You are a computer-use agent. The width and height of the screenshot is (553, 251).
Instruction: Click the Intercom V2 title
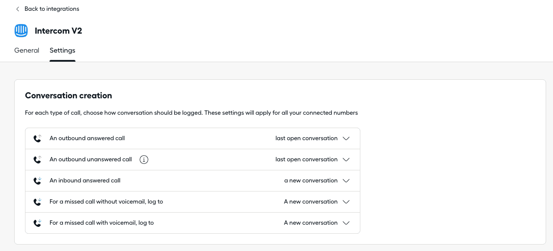pos(58,31)
